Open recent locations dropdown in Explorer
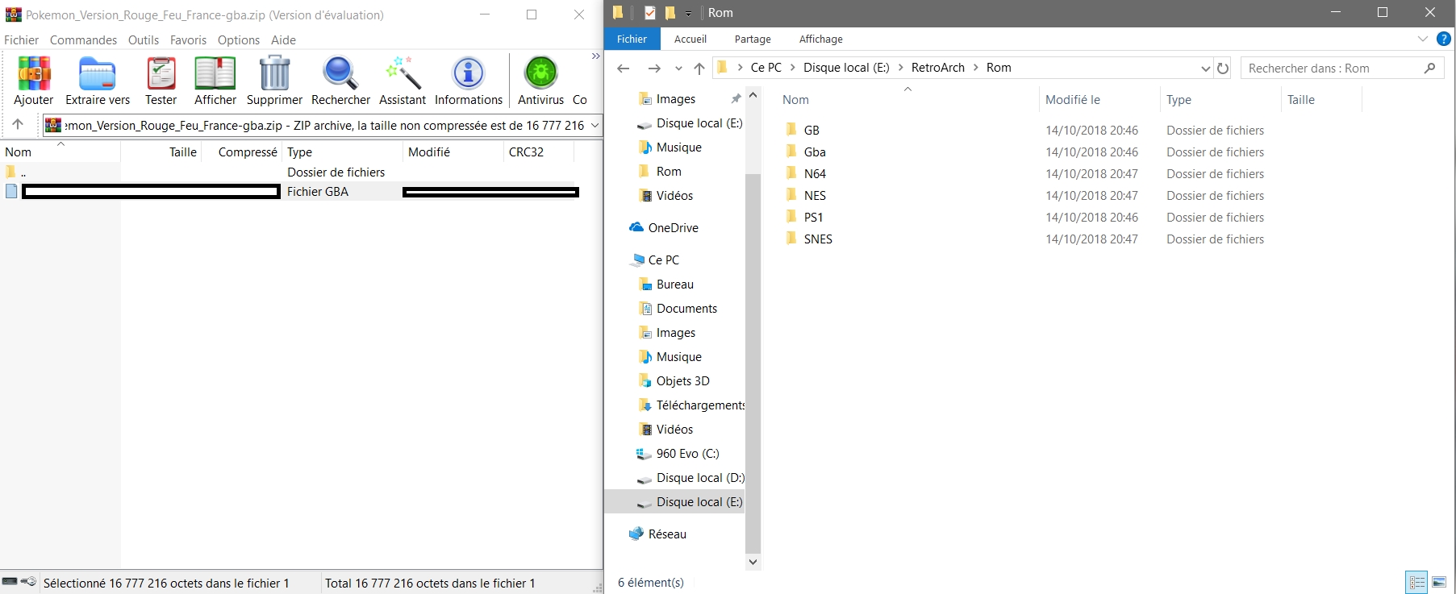 [678, 69]
